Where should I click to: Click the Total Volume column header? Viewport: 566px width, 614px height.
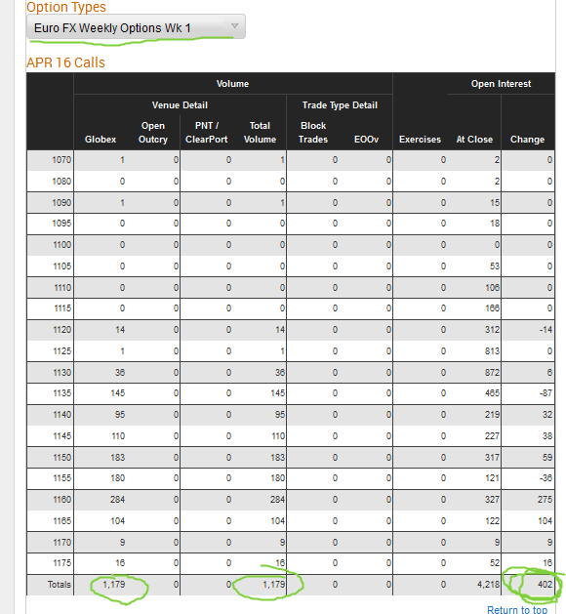pyautogui.click(x=260, y=133)
